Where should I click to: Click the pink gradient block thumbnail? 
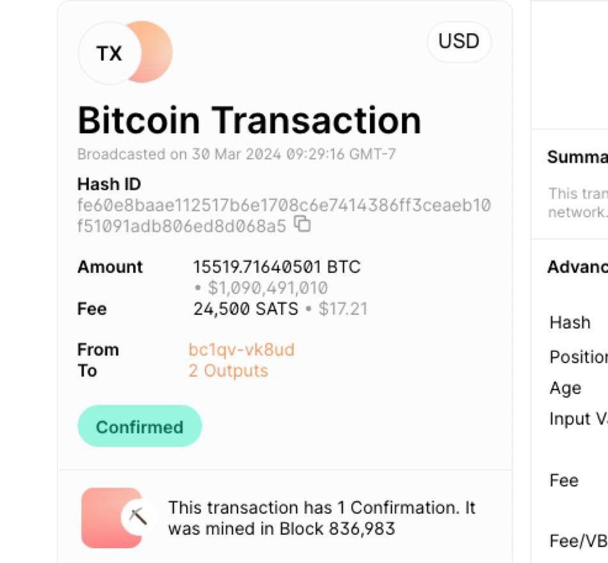(106, 518)
